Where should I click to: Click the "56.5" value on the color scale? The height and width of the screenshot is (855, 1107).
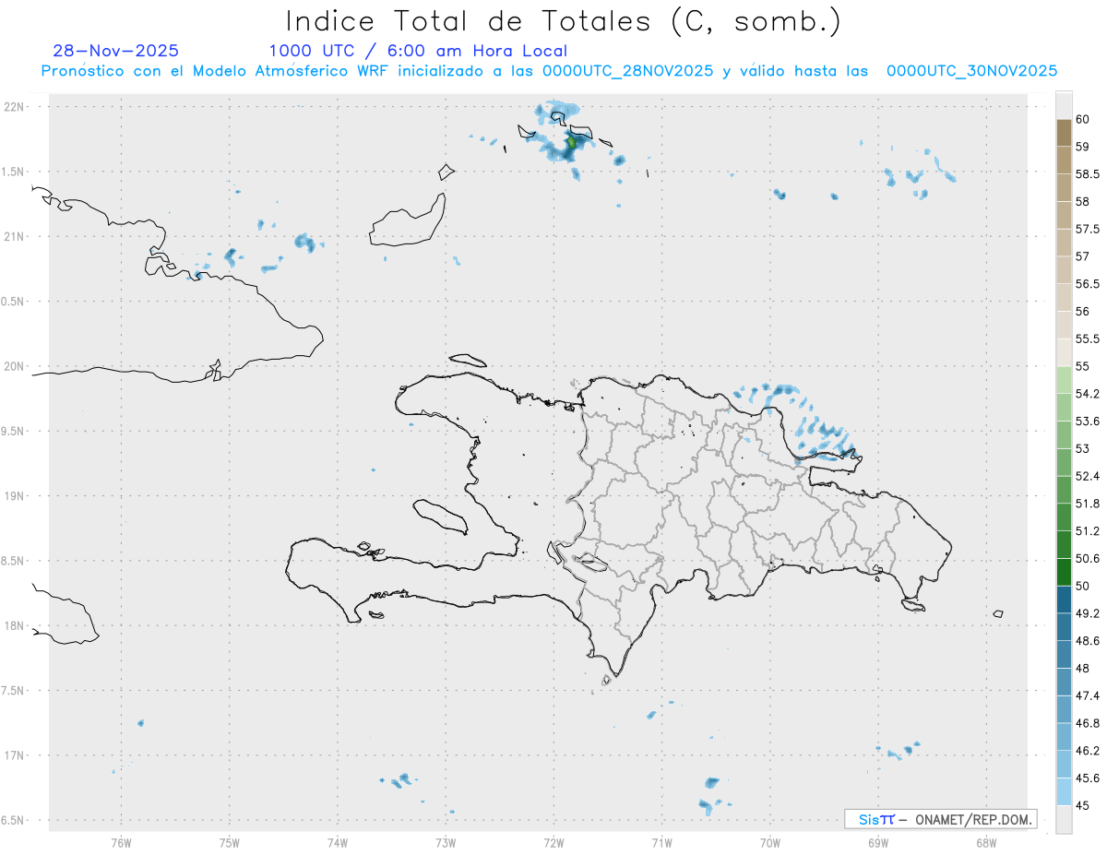[x=1088, y=283]
